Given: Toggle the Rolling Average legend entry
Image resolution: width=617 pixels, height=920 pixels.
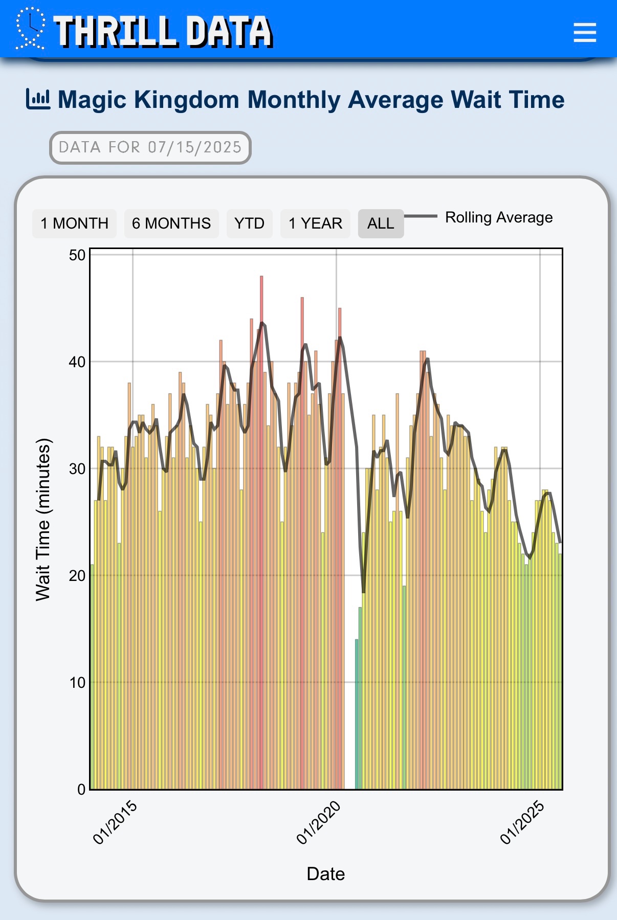Looking at the screenshot, I should 479,217.
